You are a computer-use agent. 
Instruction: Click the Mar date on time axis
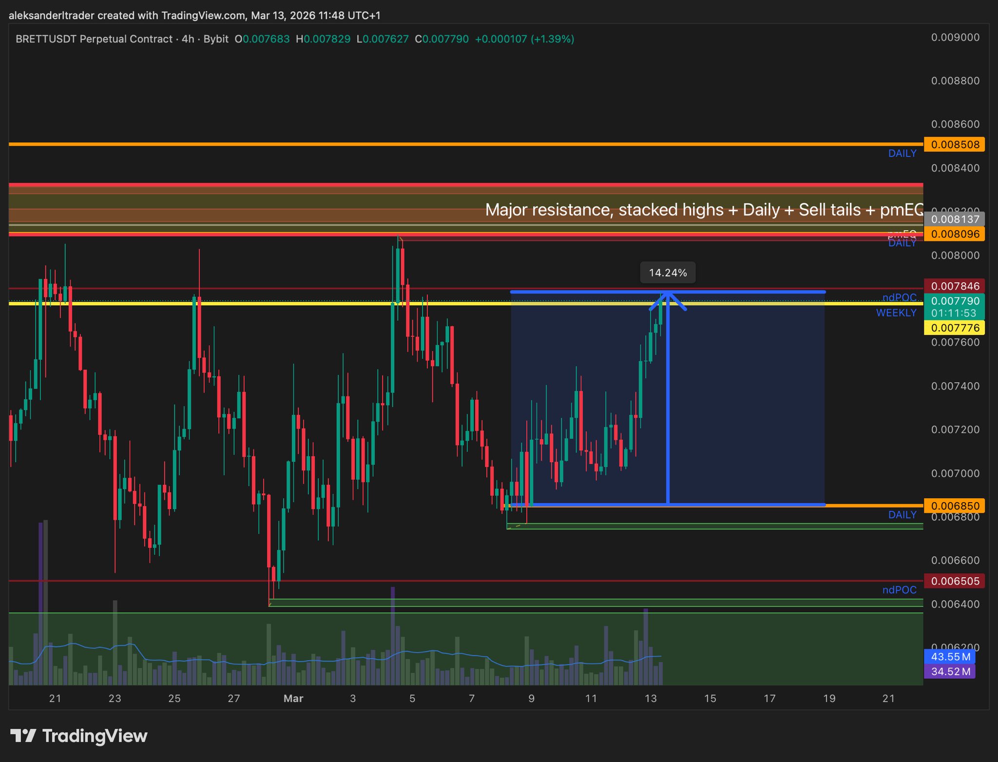click(293, 698)
